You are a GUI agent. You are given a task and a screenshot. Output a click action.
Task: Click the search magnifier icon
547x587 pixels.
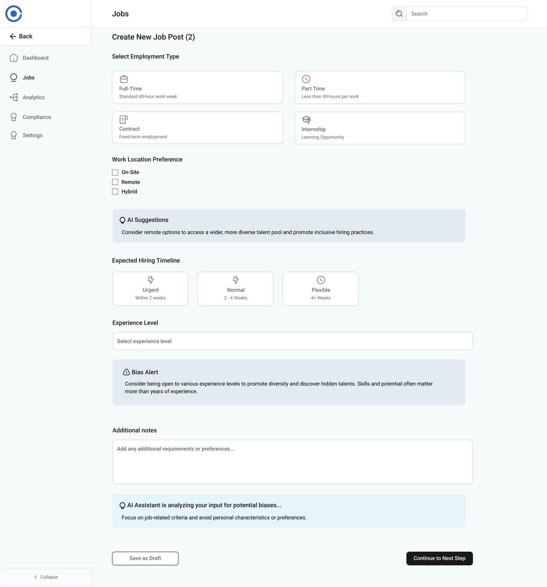click(399, 14)
